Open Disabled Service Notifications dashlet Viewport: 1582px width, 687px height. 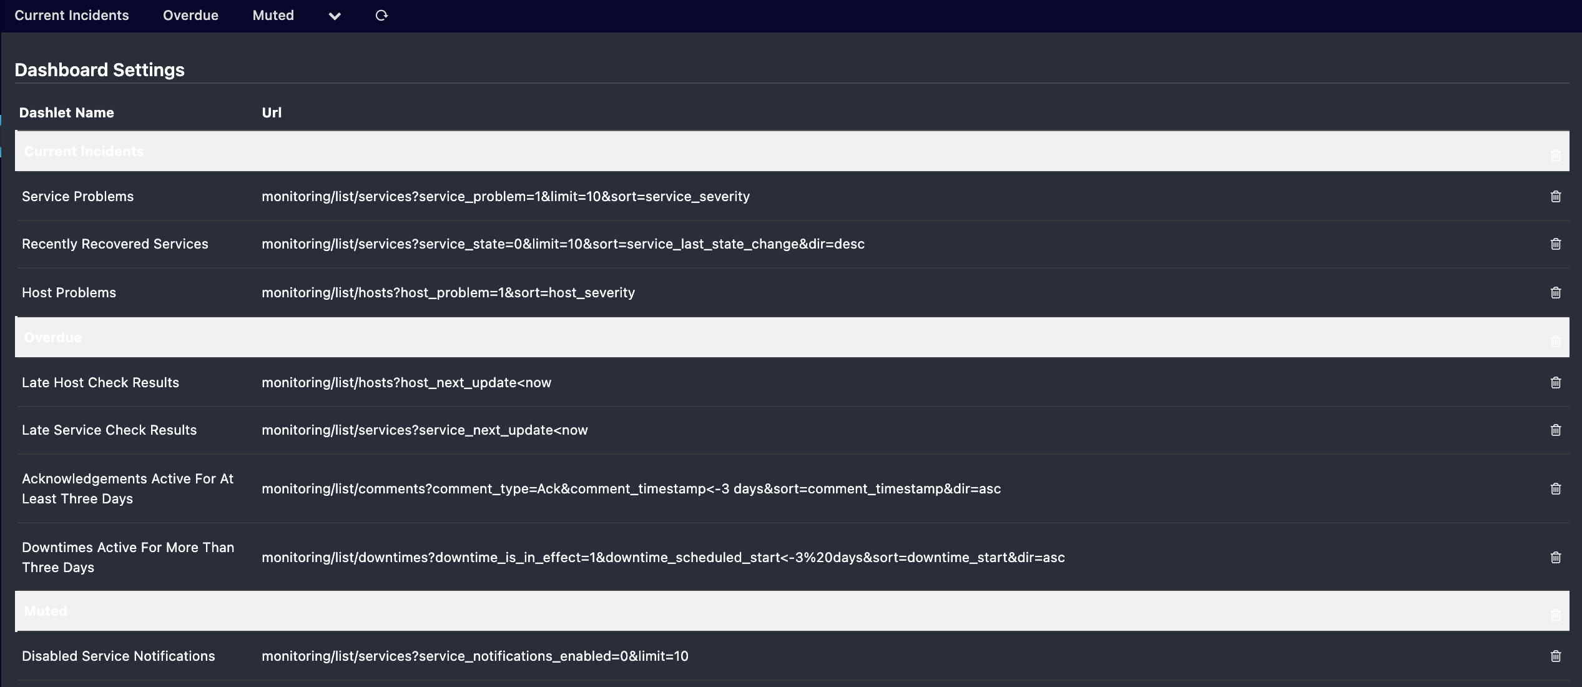pos(118,656)
